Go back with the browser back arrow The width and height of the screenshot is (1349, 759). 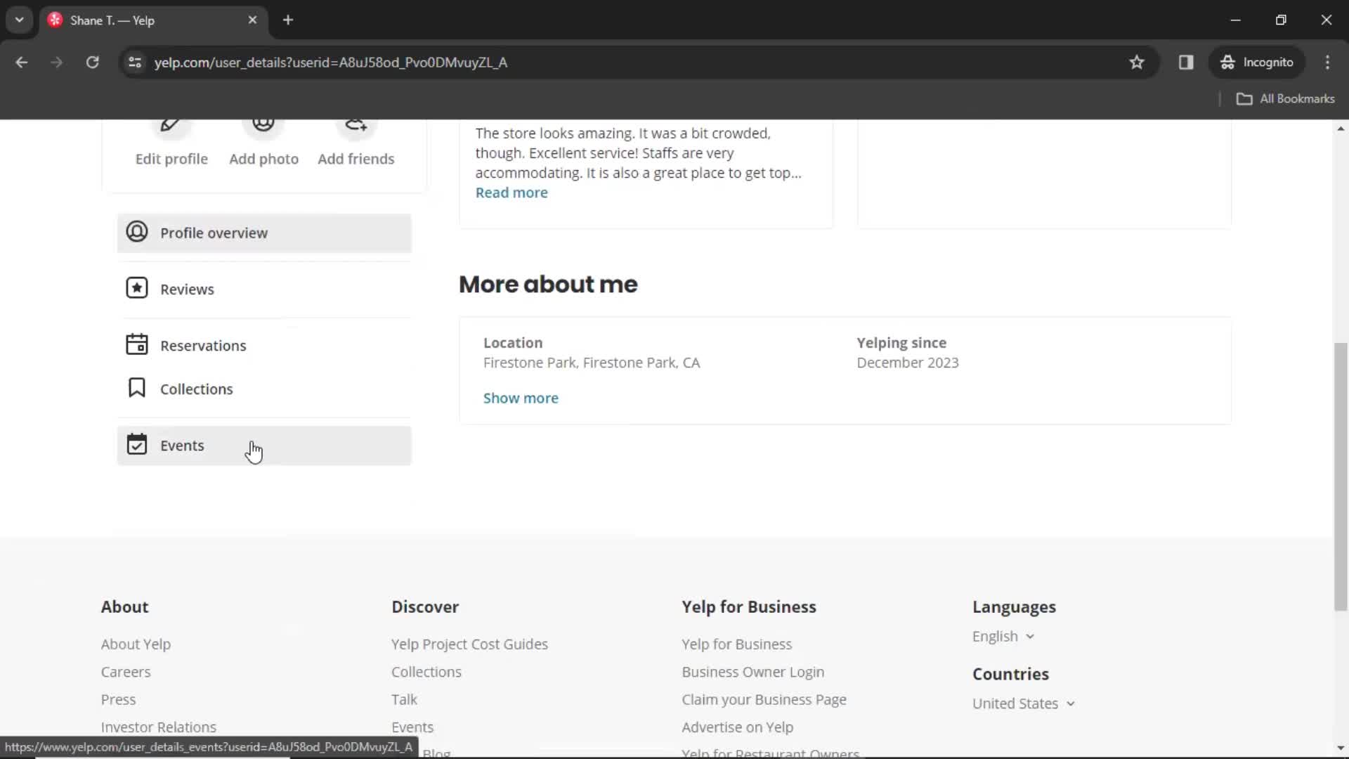(22, 63)
